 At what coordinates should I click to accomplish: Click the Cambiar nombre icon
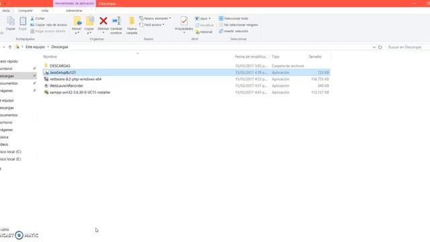tap(116, 21)
